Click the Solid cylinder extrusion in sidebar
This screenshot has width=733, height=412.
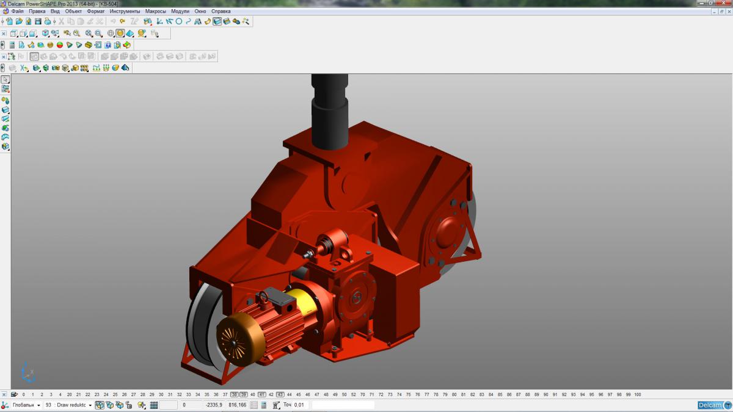click(5, 118)
